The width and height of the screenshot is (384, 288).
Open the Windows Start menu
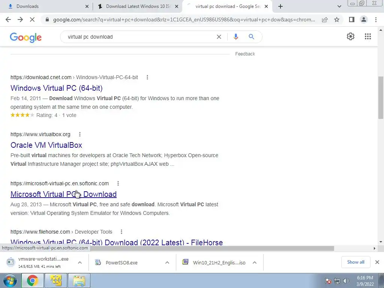[9, 280]
